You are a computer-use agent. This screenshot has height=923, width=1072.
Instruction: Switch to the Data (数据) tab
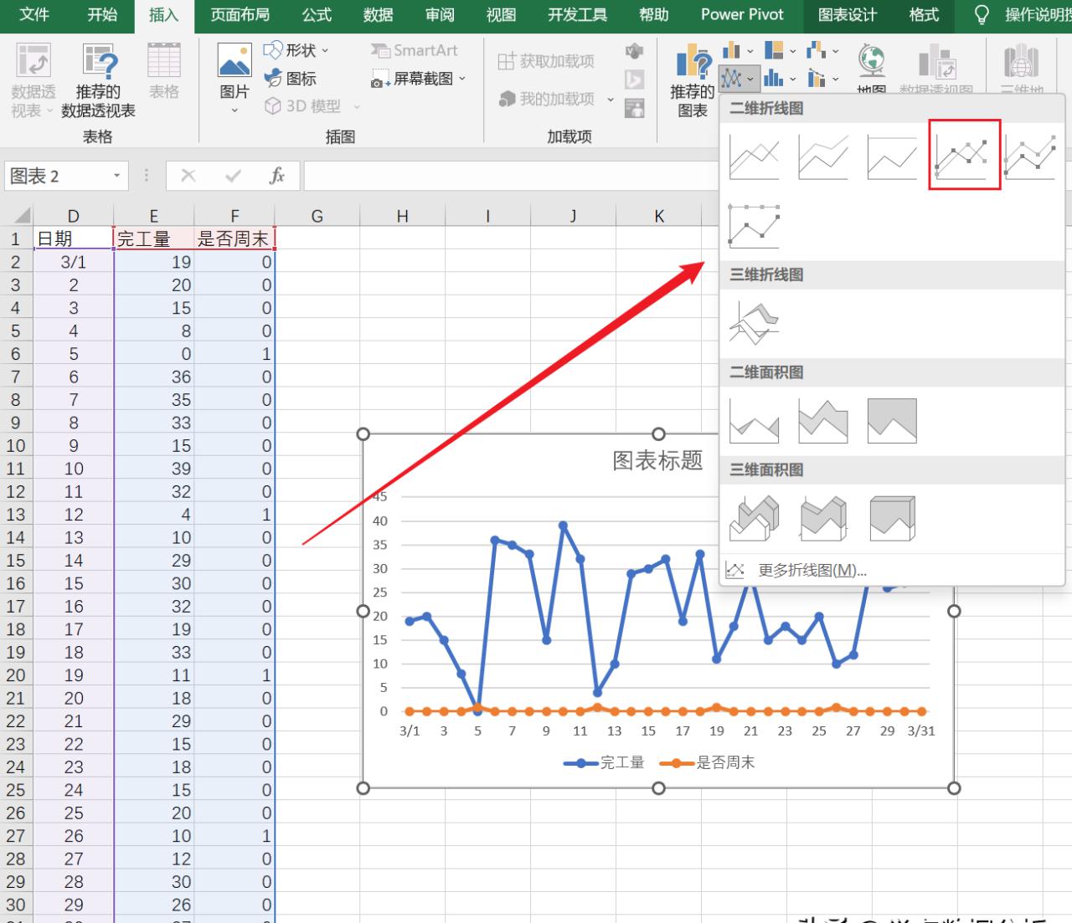(379, 15)
